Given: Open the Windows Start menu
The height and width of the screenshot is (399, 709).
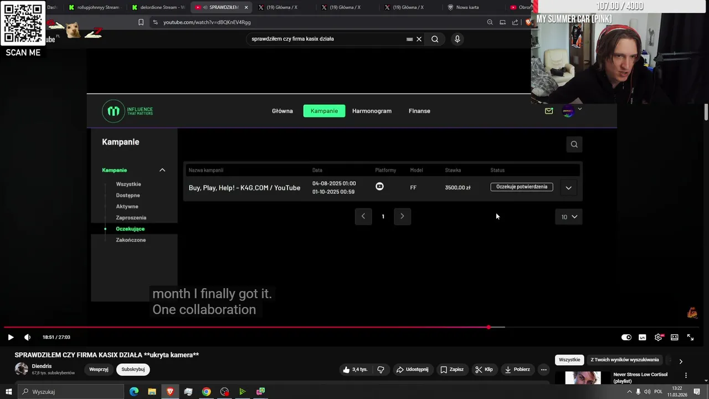Looking at the screenshot, I should [8, 392].
